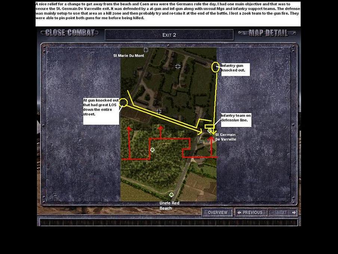This screenshot has width=338, height=254.
Task: Click the German cross beside the diagonal street
Action: point(159,111)
